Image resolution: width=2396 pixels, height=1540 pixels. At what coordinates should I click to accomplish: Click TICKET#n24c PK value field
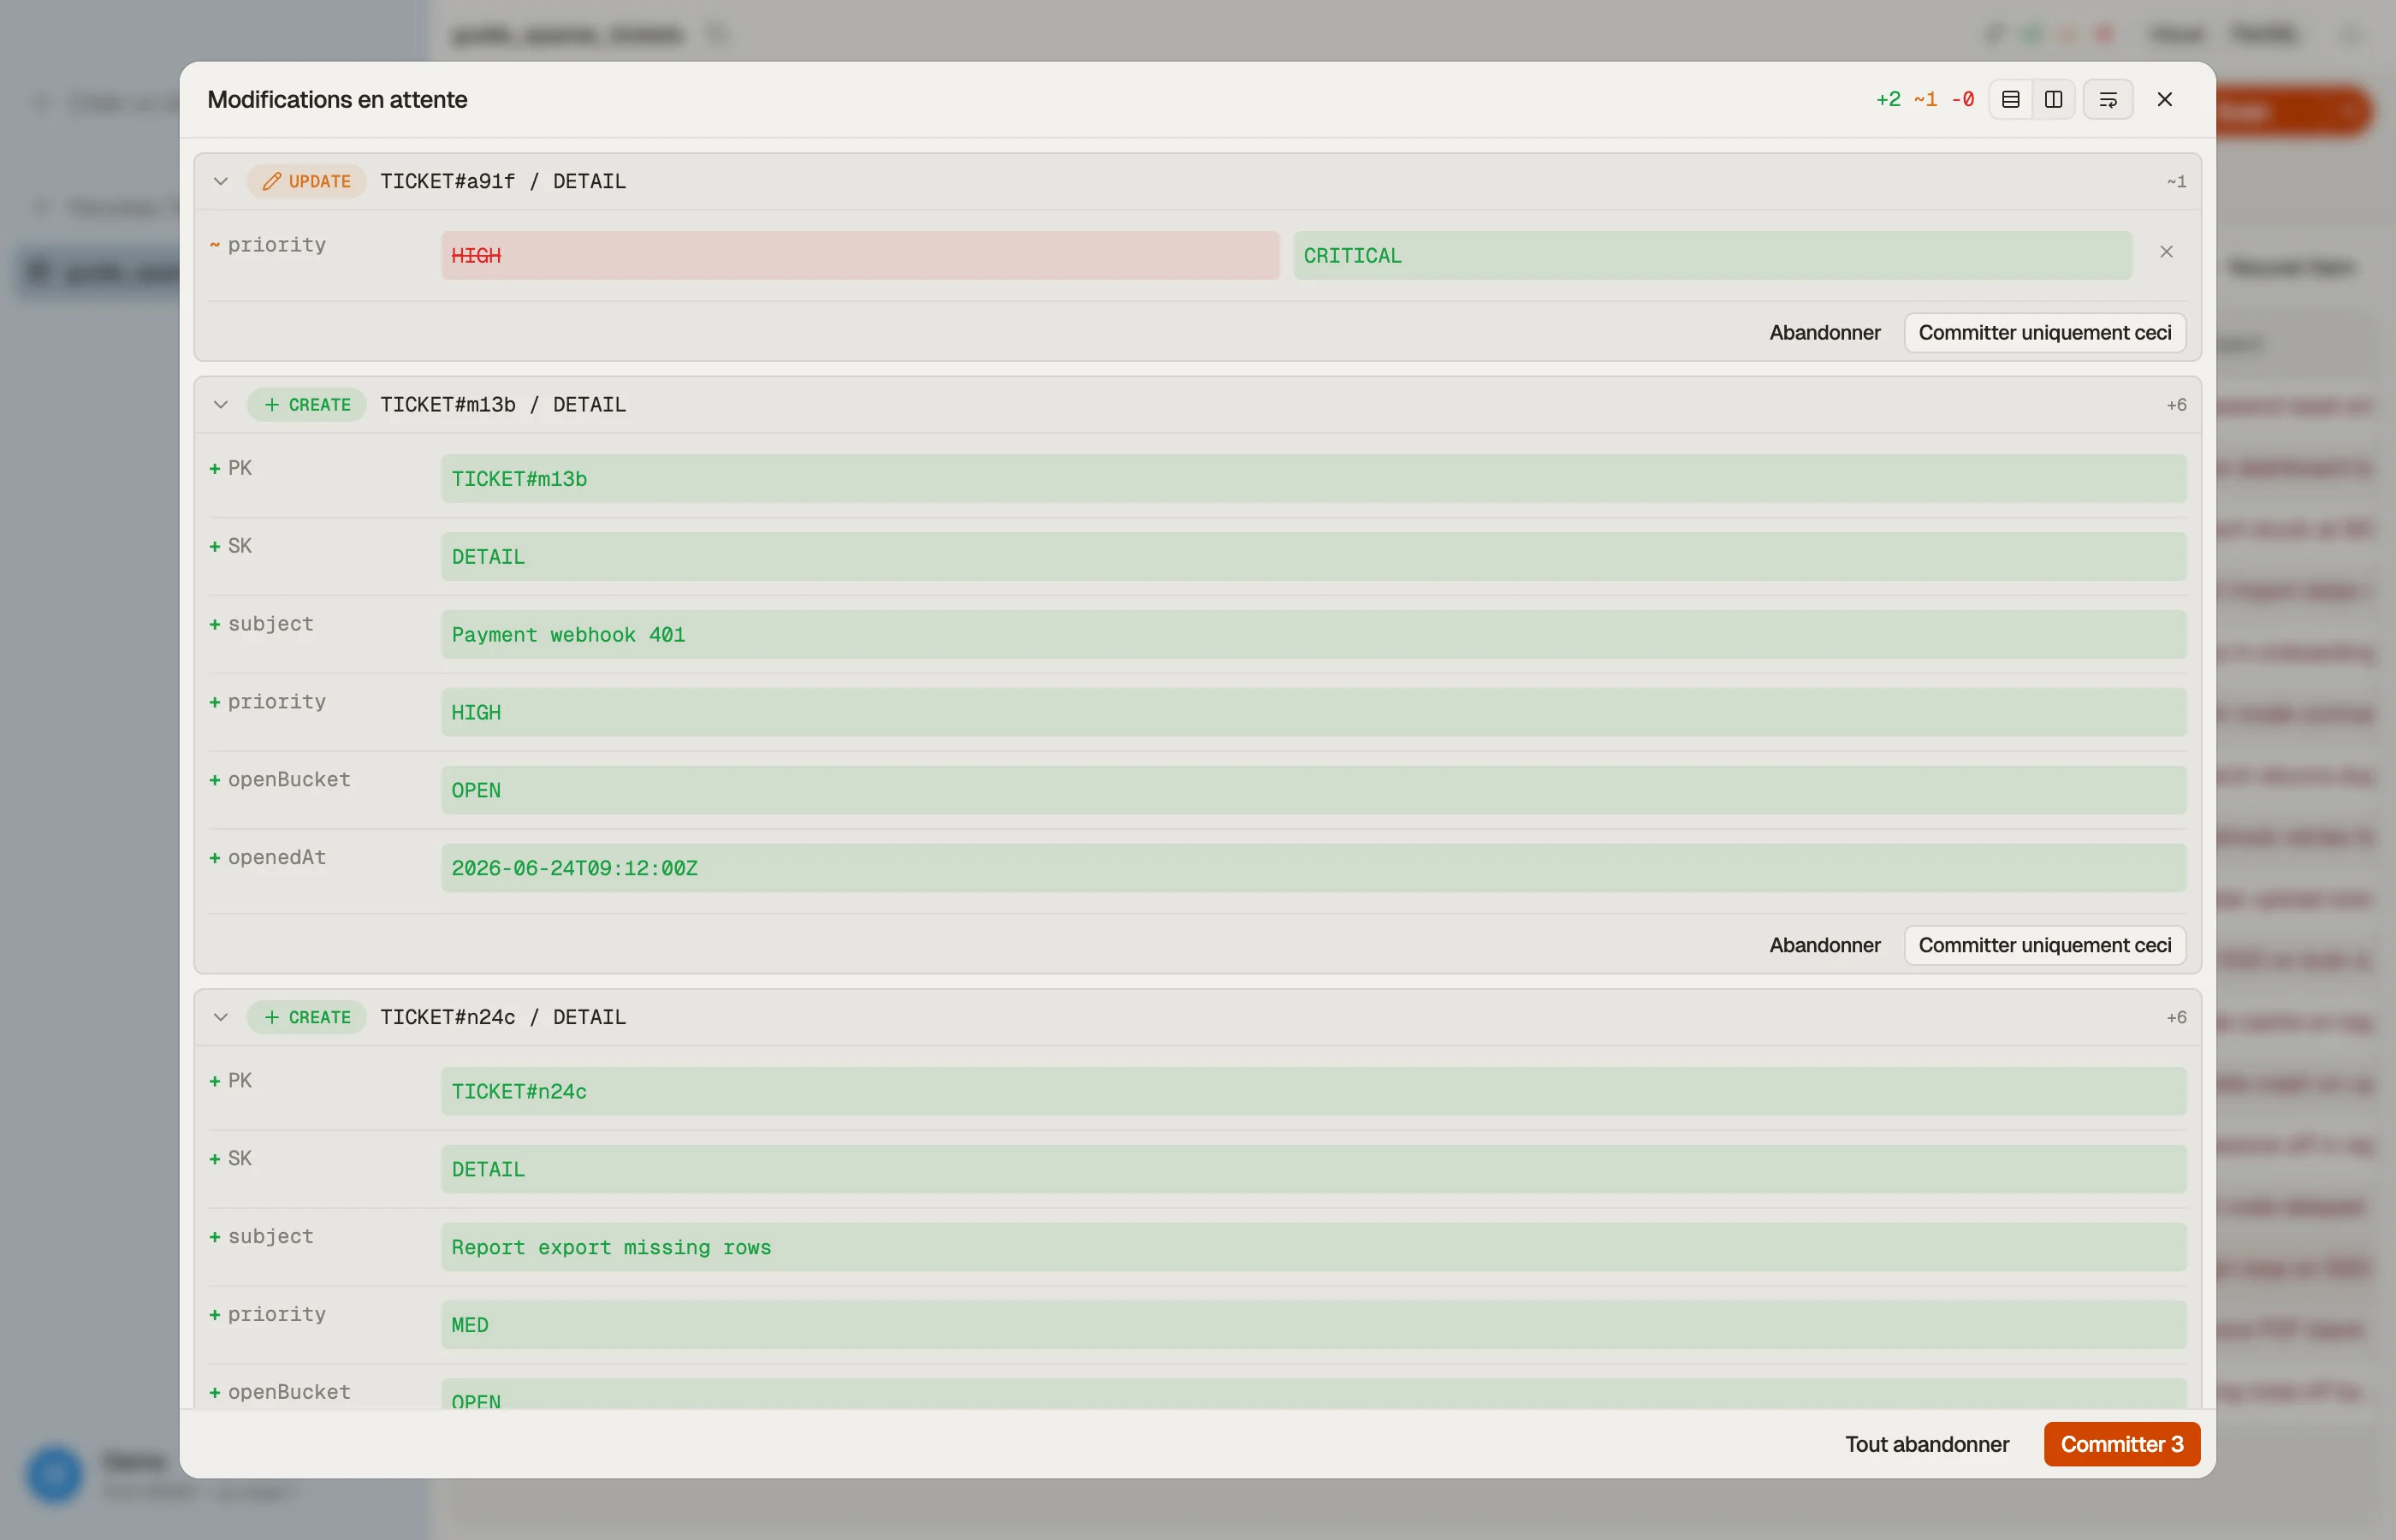[1314, 1092]
